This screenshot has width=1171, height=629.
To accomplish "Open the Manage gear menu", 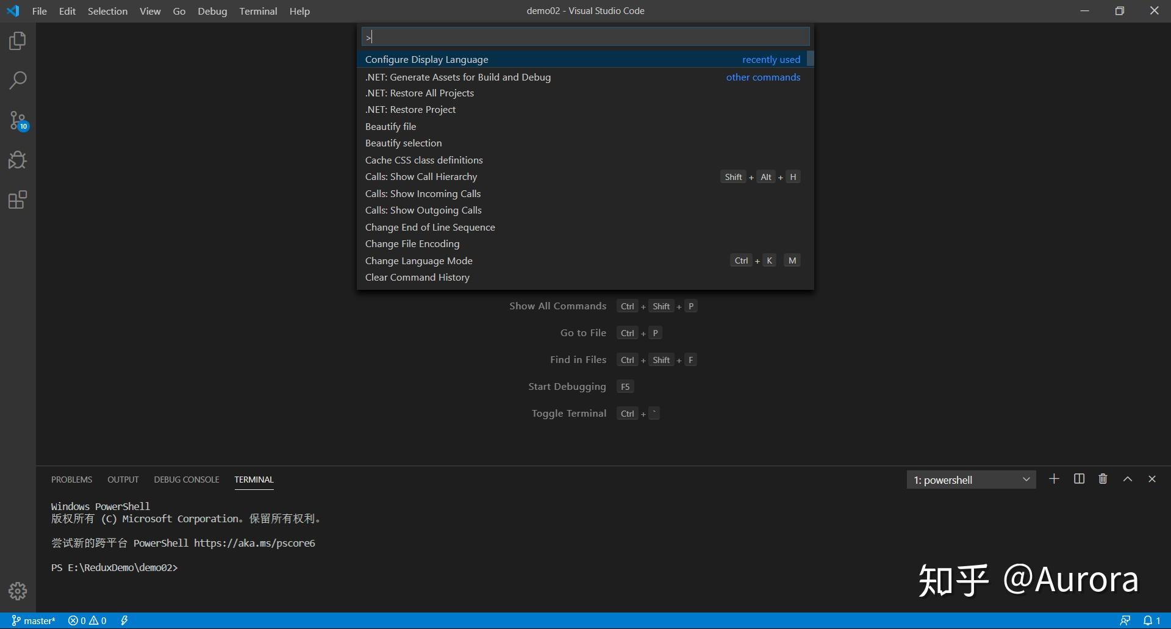I will pyautogui.click(x=18, y=591).
